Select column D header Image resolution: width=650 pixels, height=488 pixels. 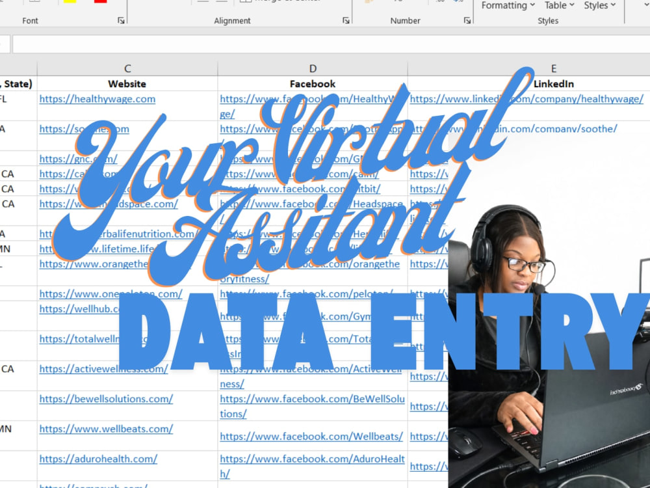313,68
